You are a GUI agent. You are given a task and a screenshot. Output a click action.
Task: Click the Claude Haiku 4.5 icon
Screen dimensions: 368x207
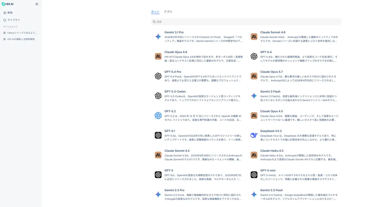coord(254,155)
